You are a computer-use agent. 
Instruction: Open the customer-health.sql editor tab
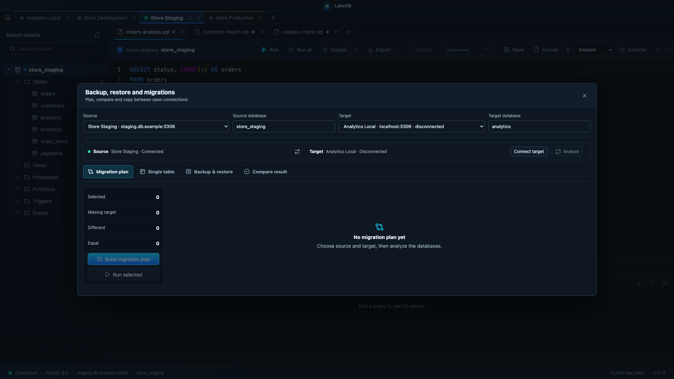[226, 32]
